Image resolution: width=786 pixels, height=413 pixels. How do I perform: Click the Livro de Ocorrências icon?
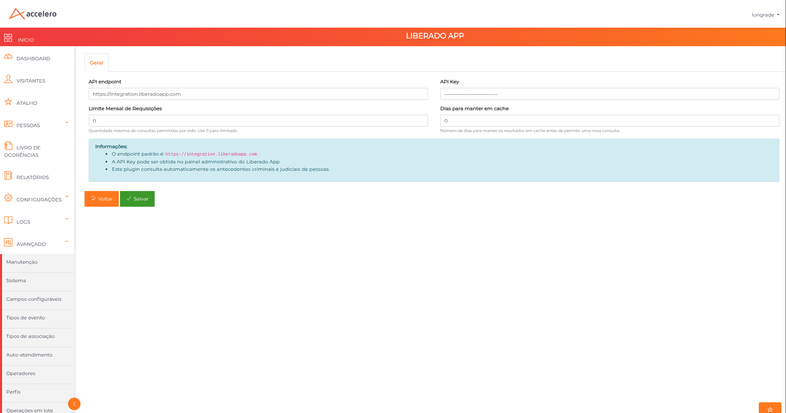[x=8, y=146]
